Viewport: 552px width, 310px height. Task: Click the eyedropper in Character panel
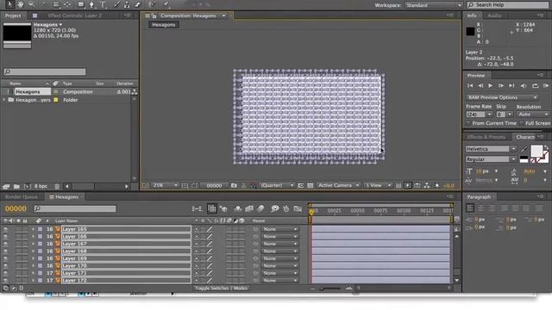[524, 149]
